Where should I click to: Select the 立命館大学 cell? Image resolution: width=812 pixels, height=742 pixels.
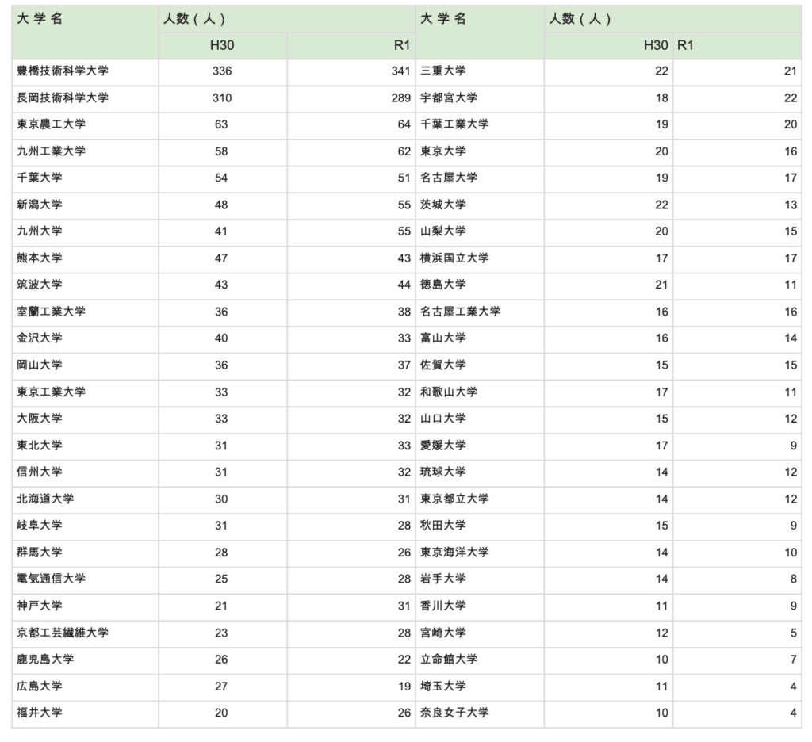tap(449, 660)
